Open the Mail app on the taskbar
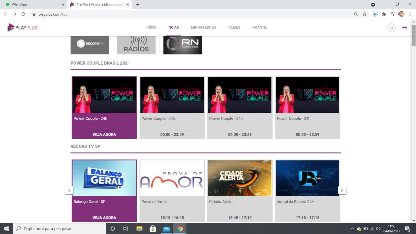The width and height of the screenshot is (416, 234). [x=166, y=228]
